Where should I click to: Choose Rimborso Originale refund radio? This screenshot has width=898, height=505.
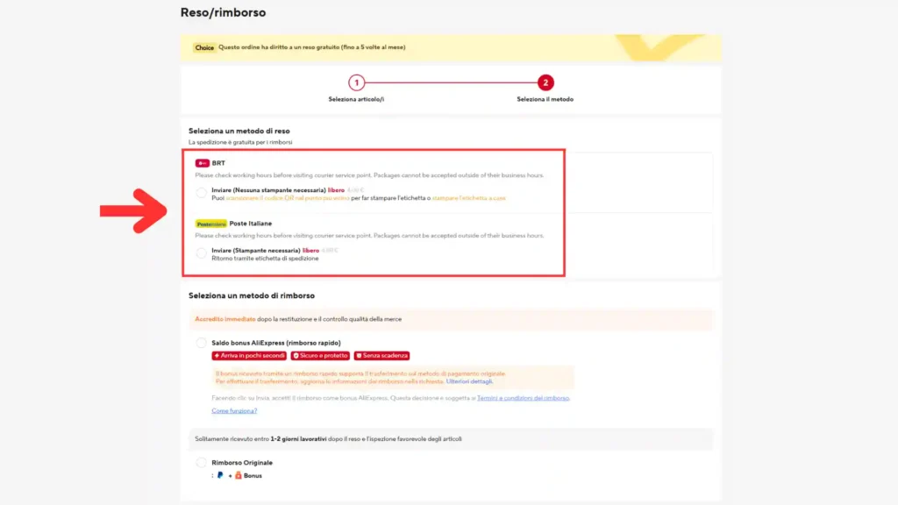point(201,462)
